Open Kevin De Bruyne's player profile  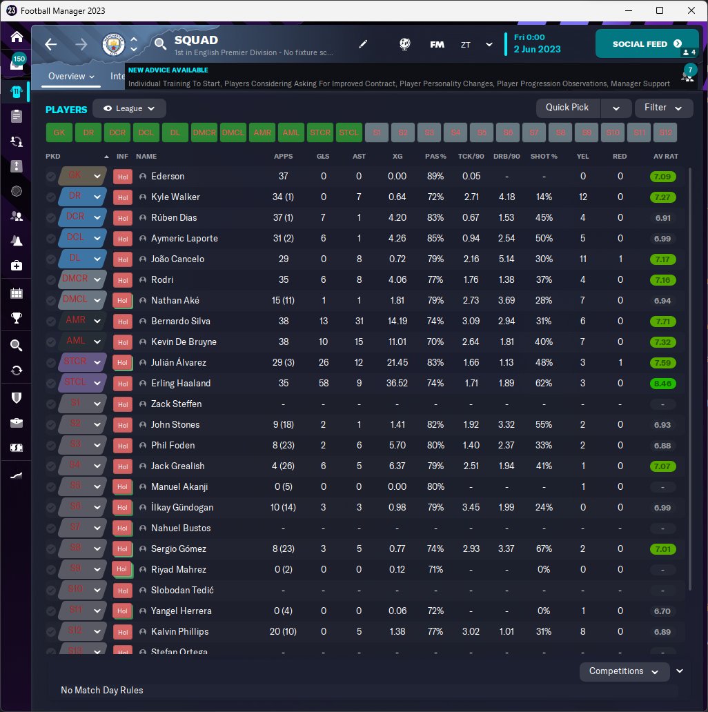click(184, 342)
